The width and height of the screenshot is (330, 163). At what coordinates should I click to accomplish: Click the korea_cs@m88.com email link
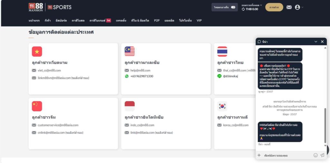(x=236, y=125)
